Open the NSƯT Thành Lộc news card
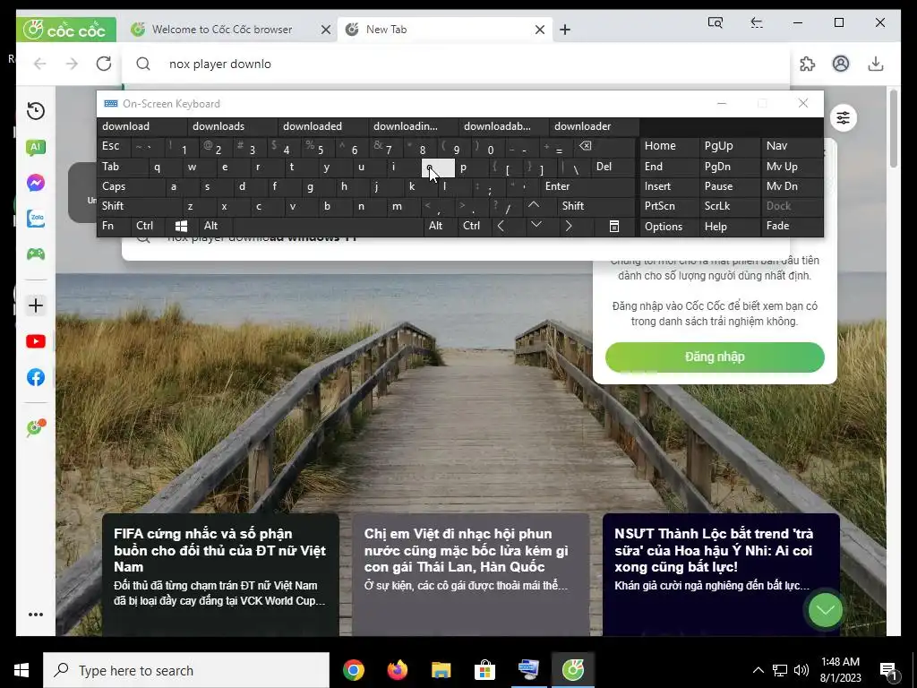The image size is (917, 688). [x=721, y=574]
